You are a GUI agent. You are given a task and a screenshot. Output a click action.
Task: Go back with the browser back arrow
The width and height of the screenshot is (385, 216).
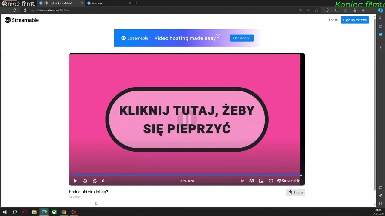pos(5,10)
